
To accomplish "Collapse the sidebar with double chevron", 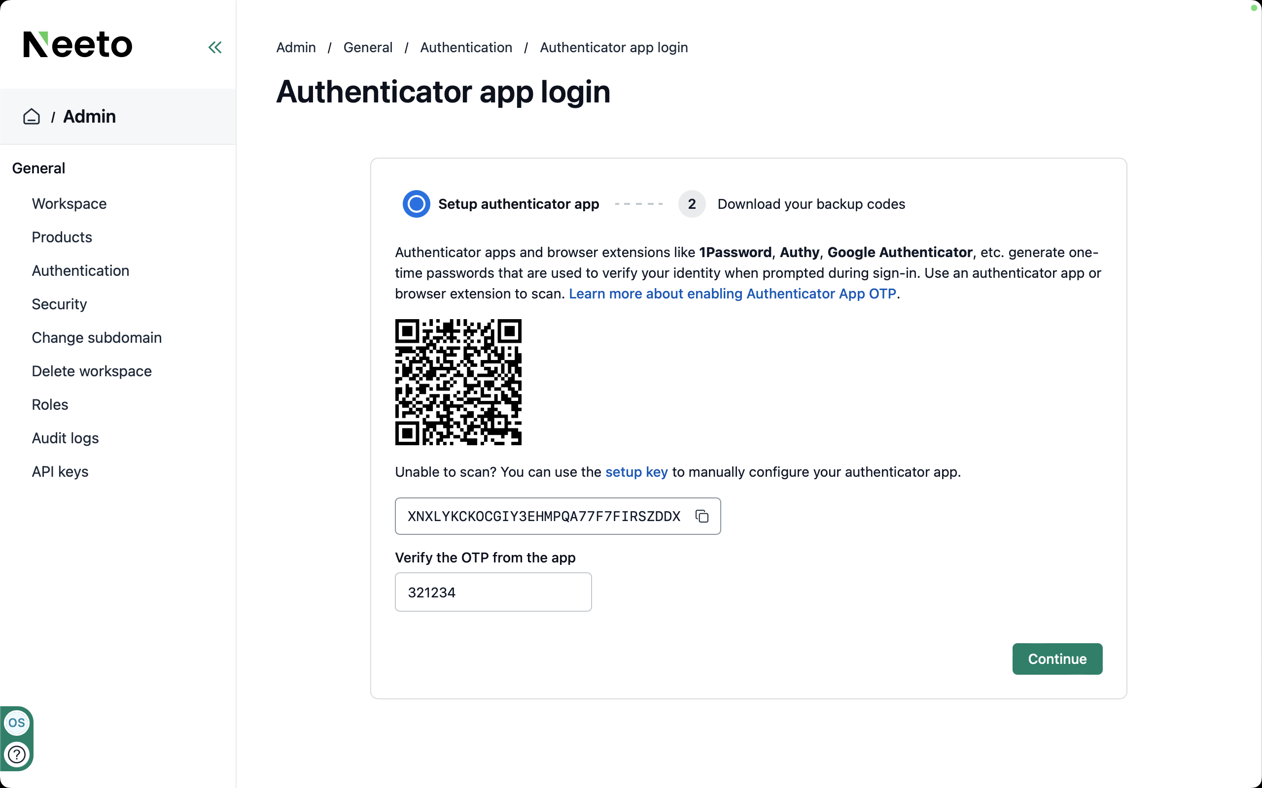I will (x=215, y=47).
